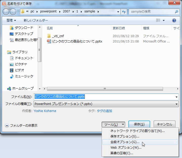Click the horizontal scrollbar right arrow
Image resolution: width=182 pixels, height=158 pixels.
178,89
